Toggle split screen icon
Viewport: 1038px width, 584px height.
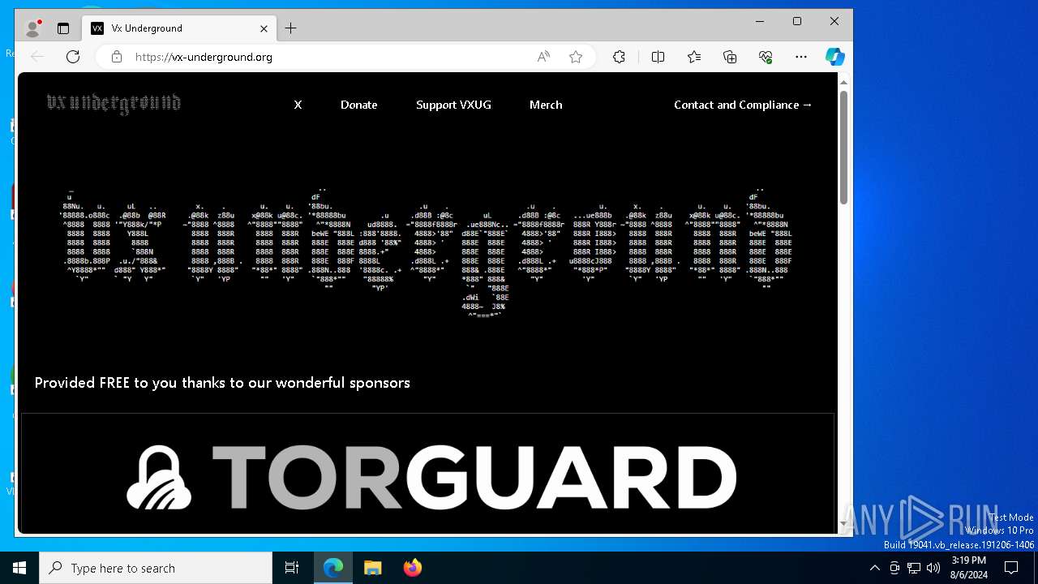click(658, 57)
